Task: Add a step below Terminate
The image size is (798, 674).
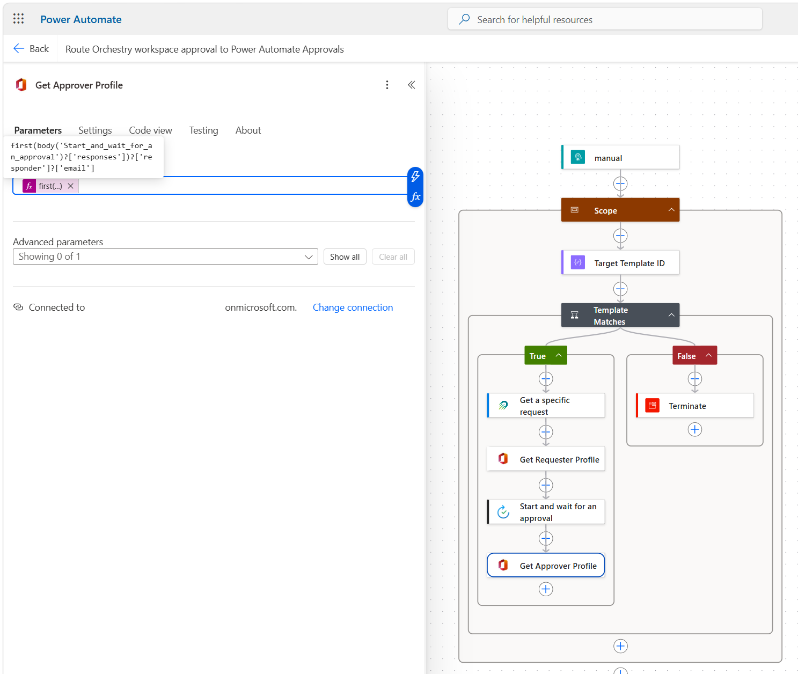Action: coord(695,429)
